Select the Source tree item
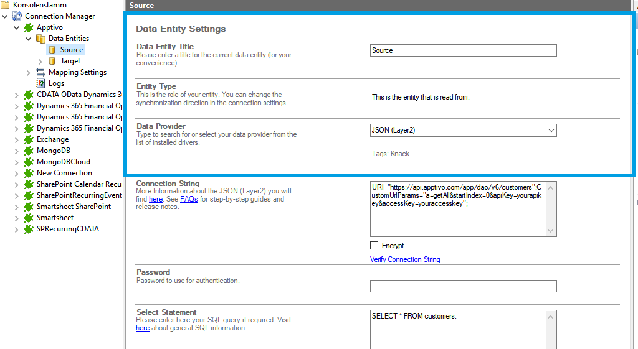Viewport: 638px width, 349px height. (71, 50)
